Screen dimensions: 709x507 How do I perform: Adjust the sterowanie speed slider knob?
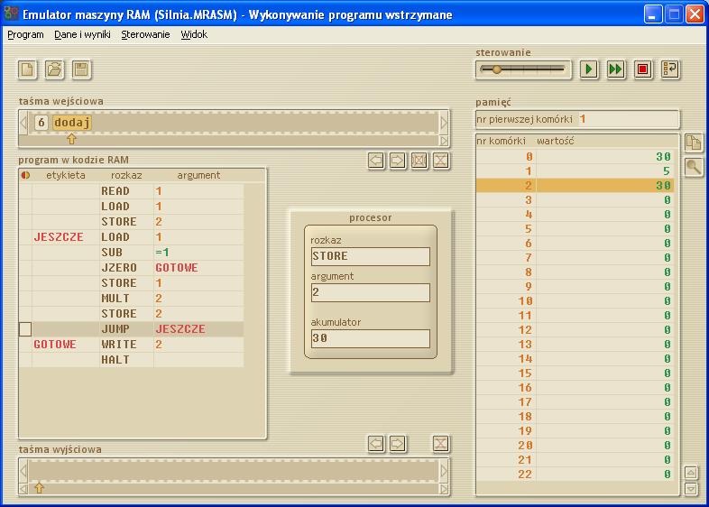[x=497, y=69]
